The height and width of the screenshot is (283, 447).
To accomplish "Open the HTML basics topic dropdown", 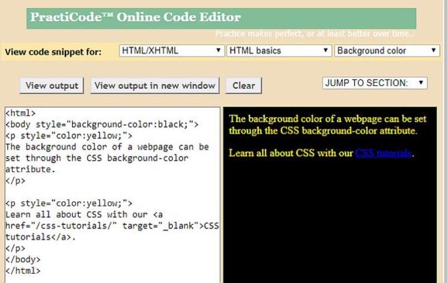I will pos(279,50).
